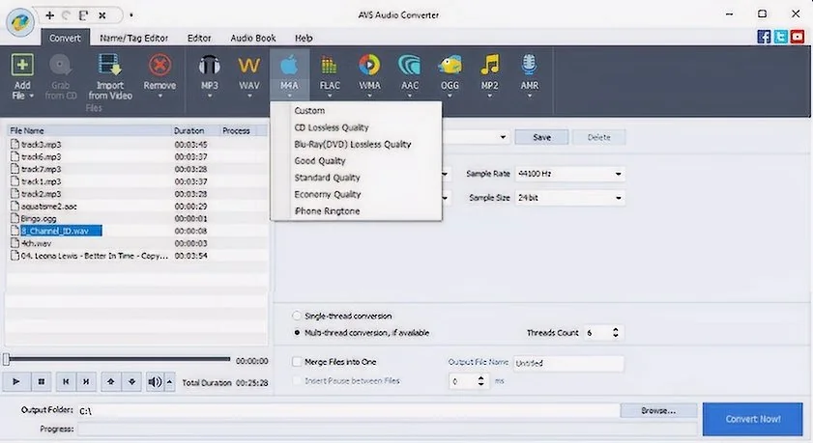Play the selected track
813x443 pixels.
(16, 382)
